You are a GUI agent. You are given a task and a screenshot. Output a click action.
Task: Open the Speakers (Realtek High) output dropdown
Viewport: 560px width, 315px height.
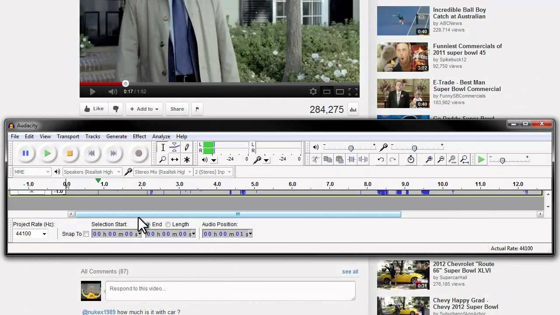92,172
